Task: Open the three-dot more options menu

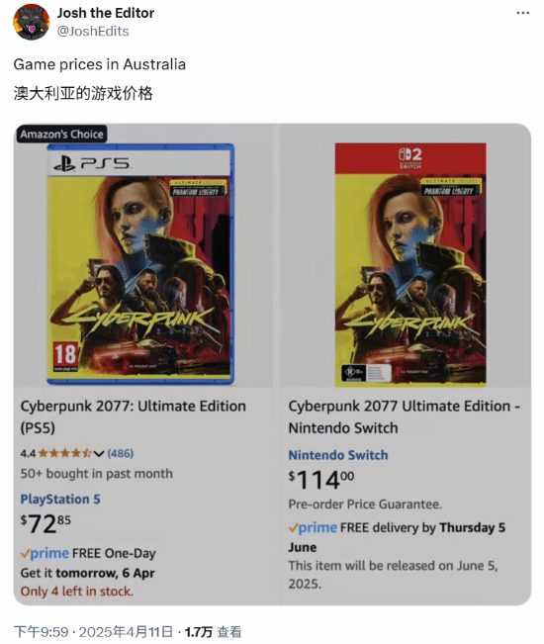Action: [x=522, y=13]
